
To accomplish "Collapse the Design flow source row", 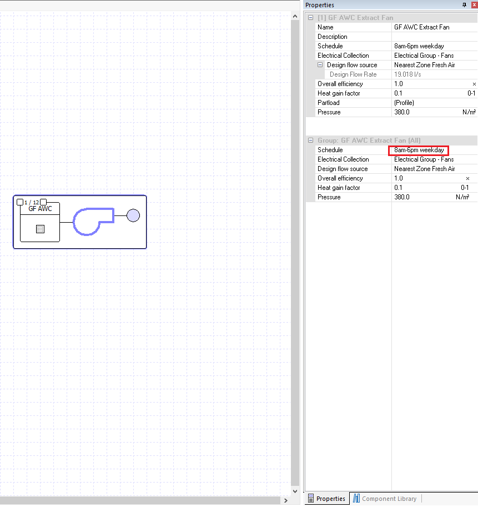I will pyautogui.click(x=320, y=65).
